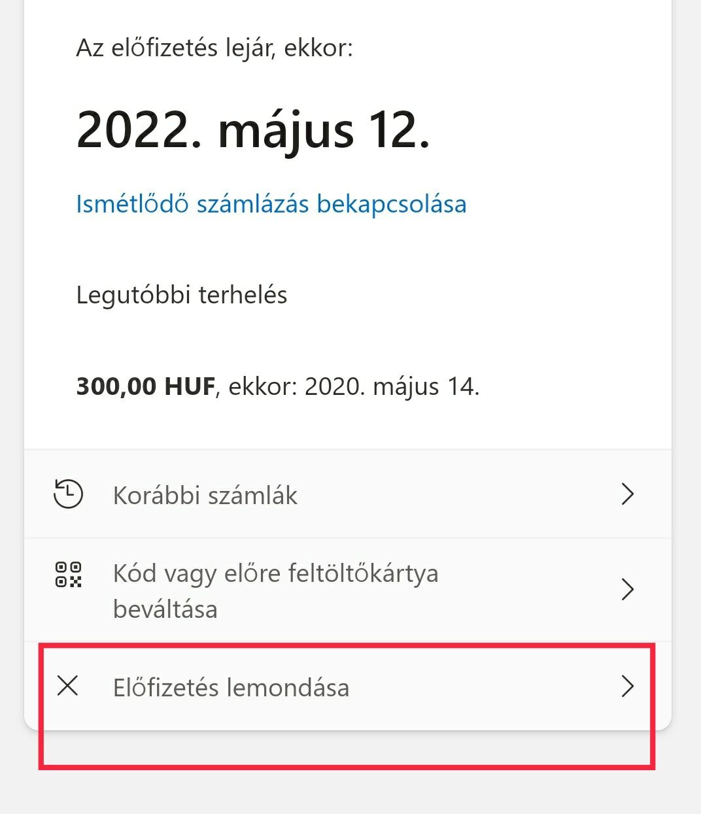
Task: Click the chevron next to Előfizetés lemondása
Action: click(627, 687)
